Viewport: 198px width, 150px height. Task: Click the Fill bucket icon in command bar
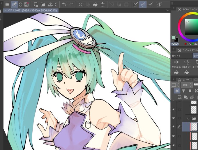[95, 5]
